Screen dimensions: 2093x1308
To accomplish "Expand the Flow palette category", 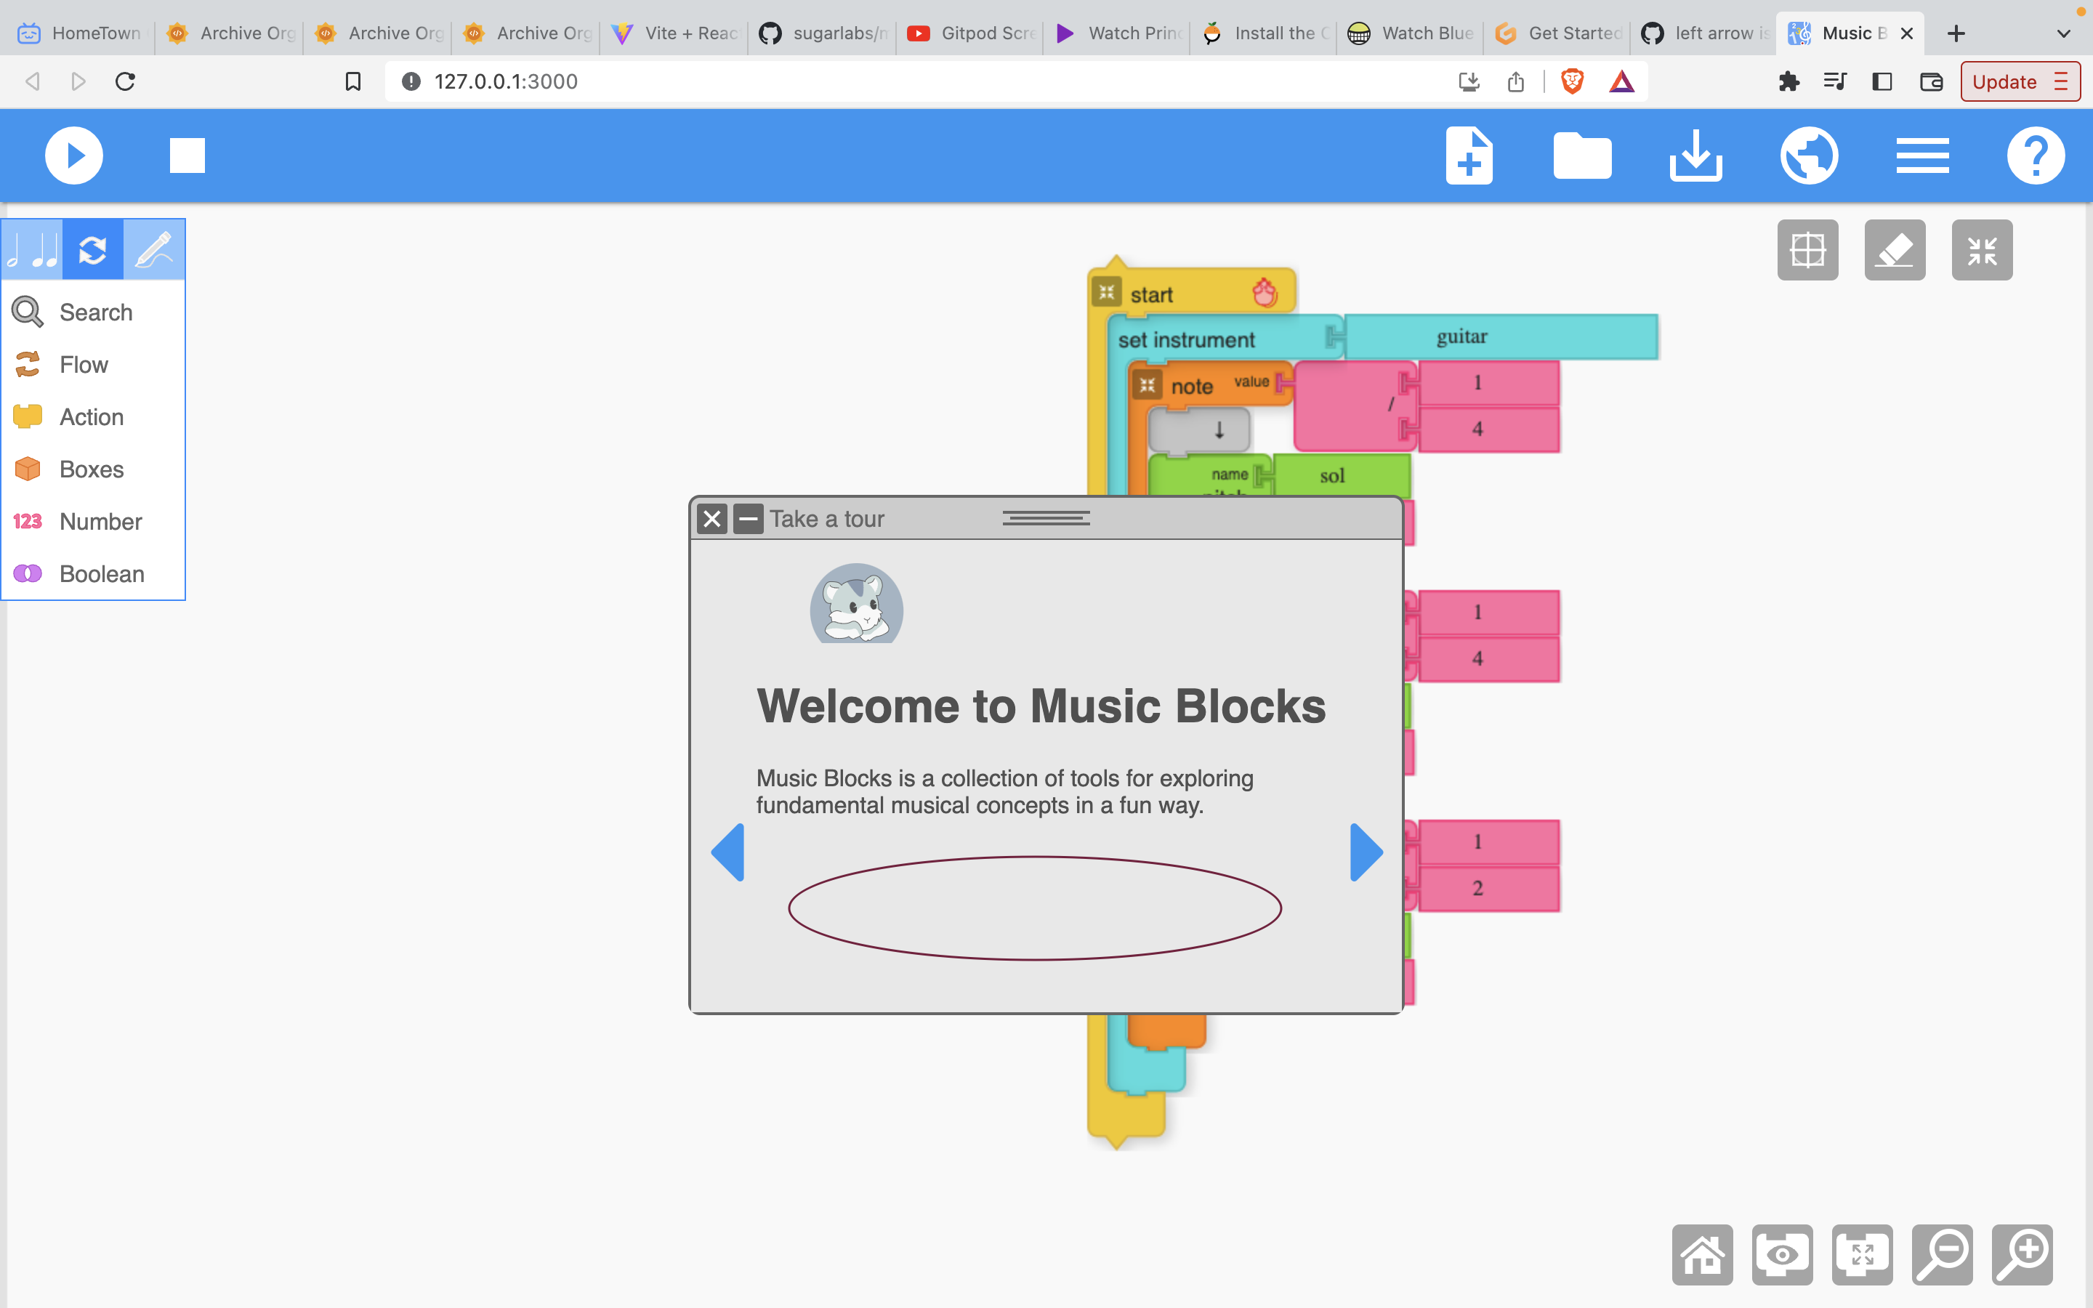I will pos(83,364).
